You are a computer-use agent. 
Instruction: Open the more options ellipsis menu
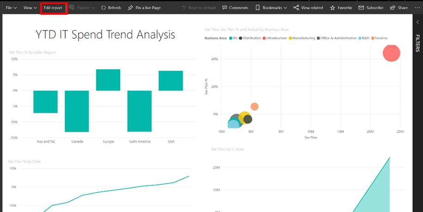coord(417,8)
